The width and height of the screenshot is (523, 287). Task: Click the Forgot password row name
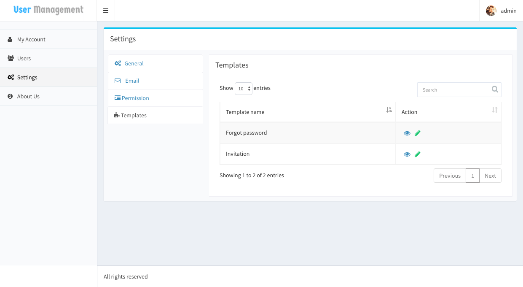pos(247,133)
